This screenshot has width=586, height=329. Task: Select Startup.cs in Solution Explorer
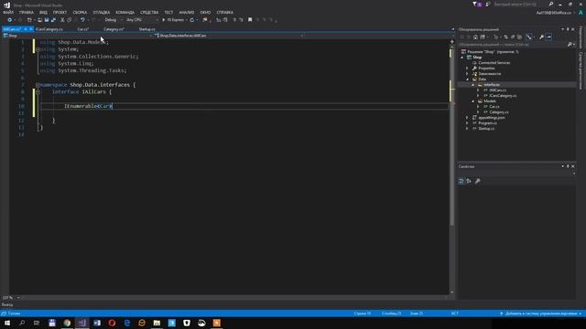click(486, 129)
